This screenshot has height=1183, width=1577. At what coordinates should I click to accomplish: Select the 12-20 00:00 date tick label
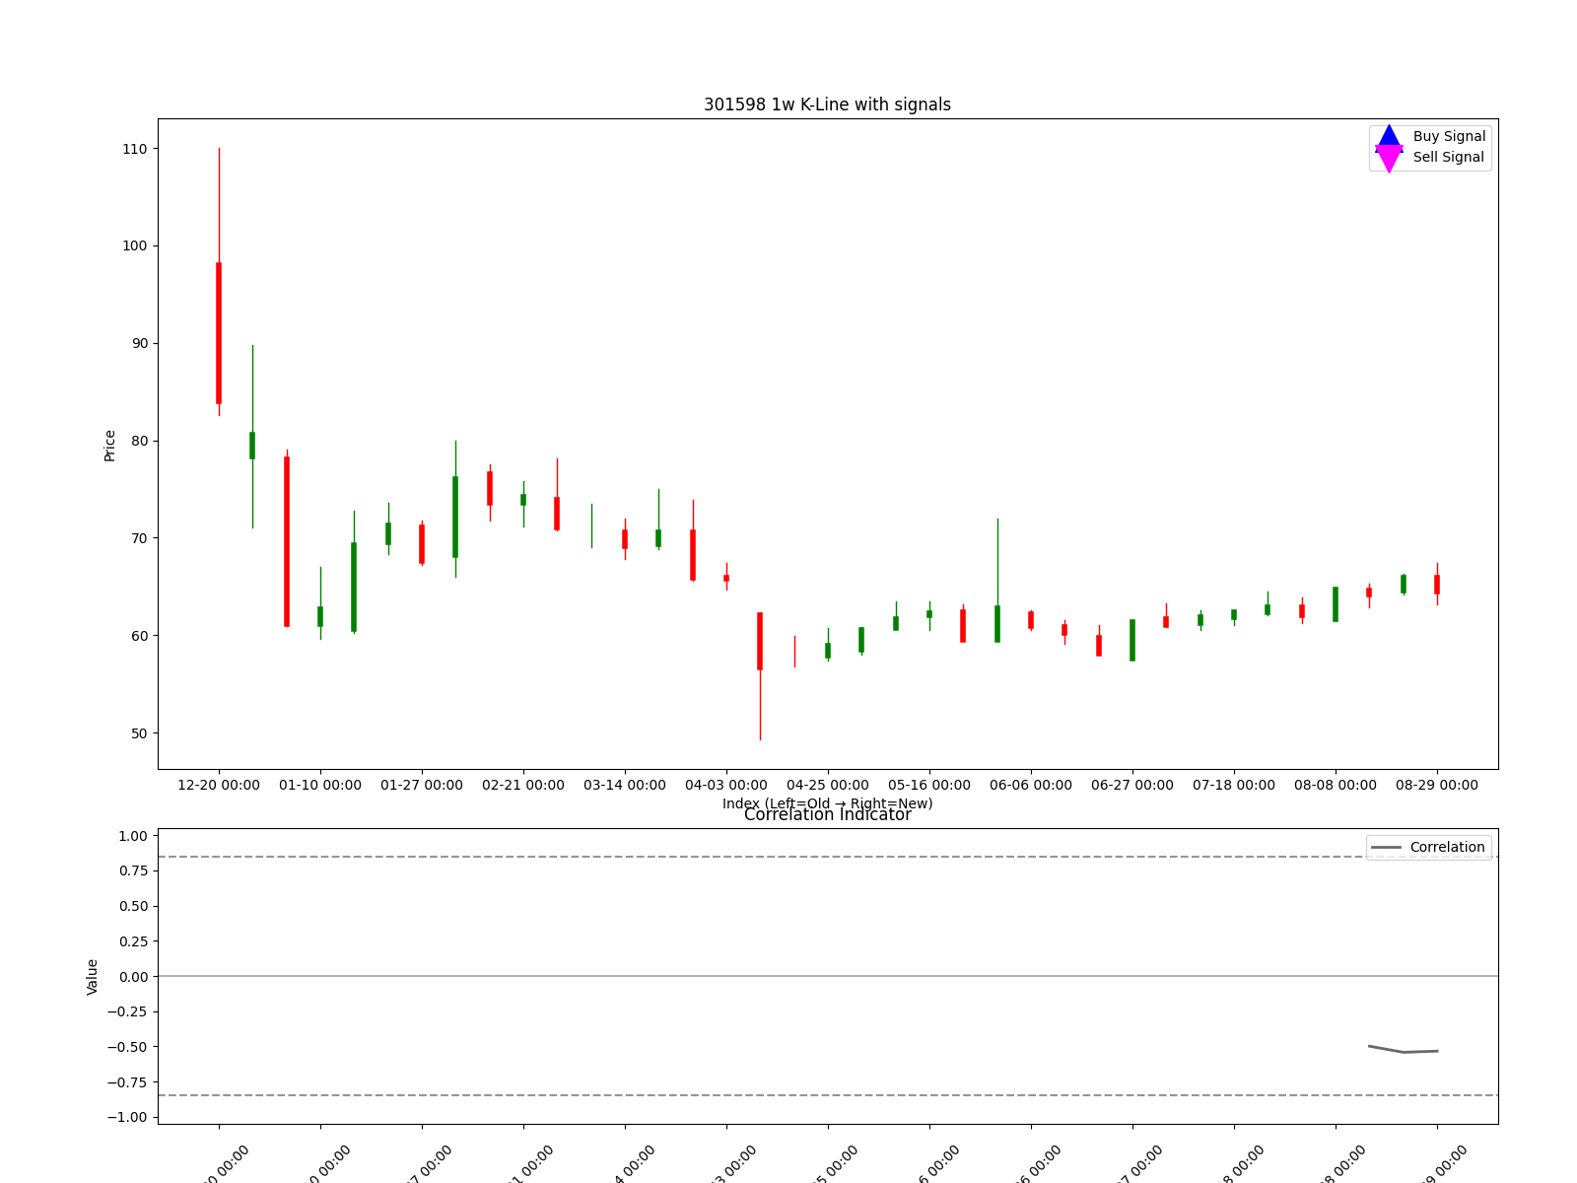click(219, 786)
